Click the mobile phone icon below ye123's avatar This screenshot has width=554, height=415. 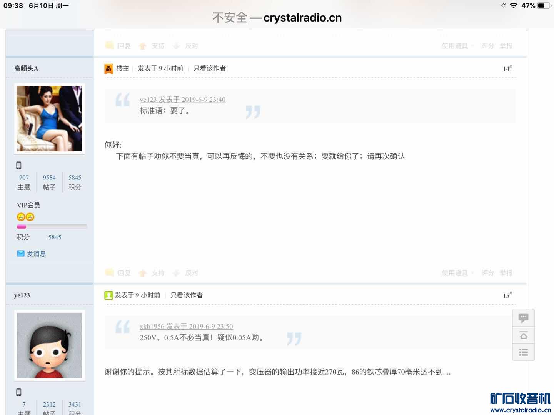[18, 392]
